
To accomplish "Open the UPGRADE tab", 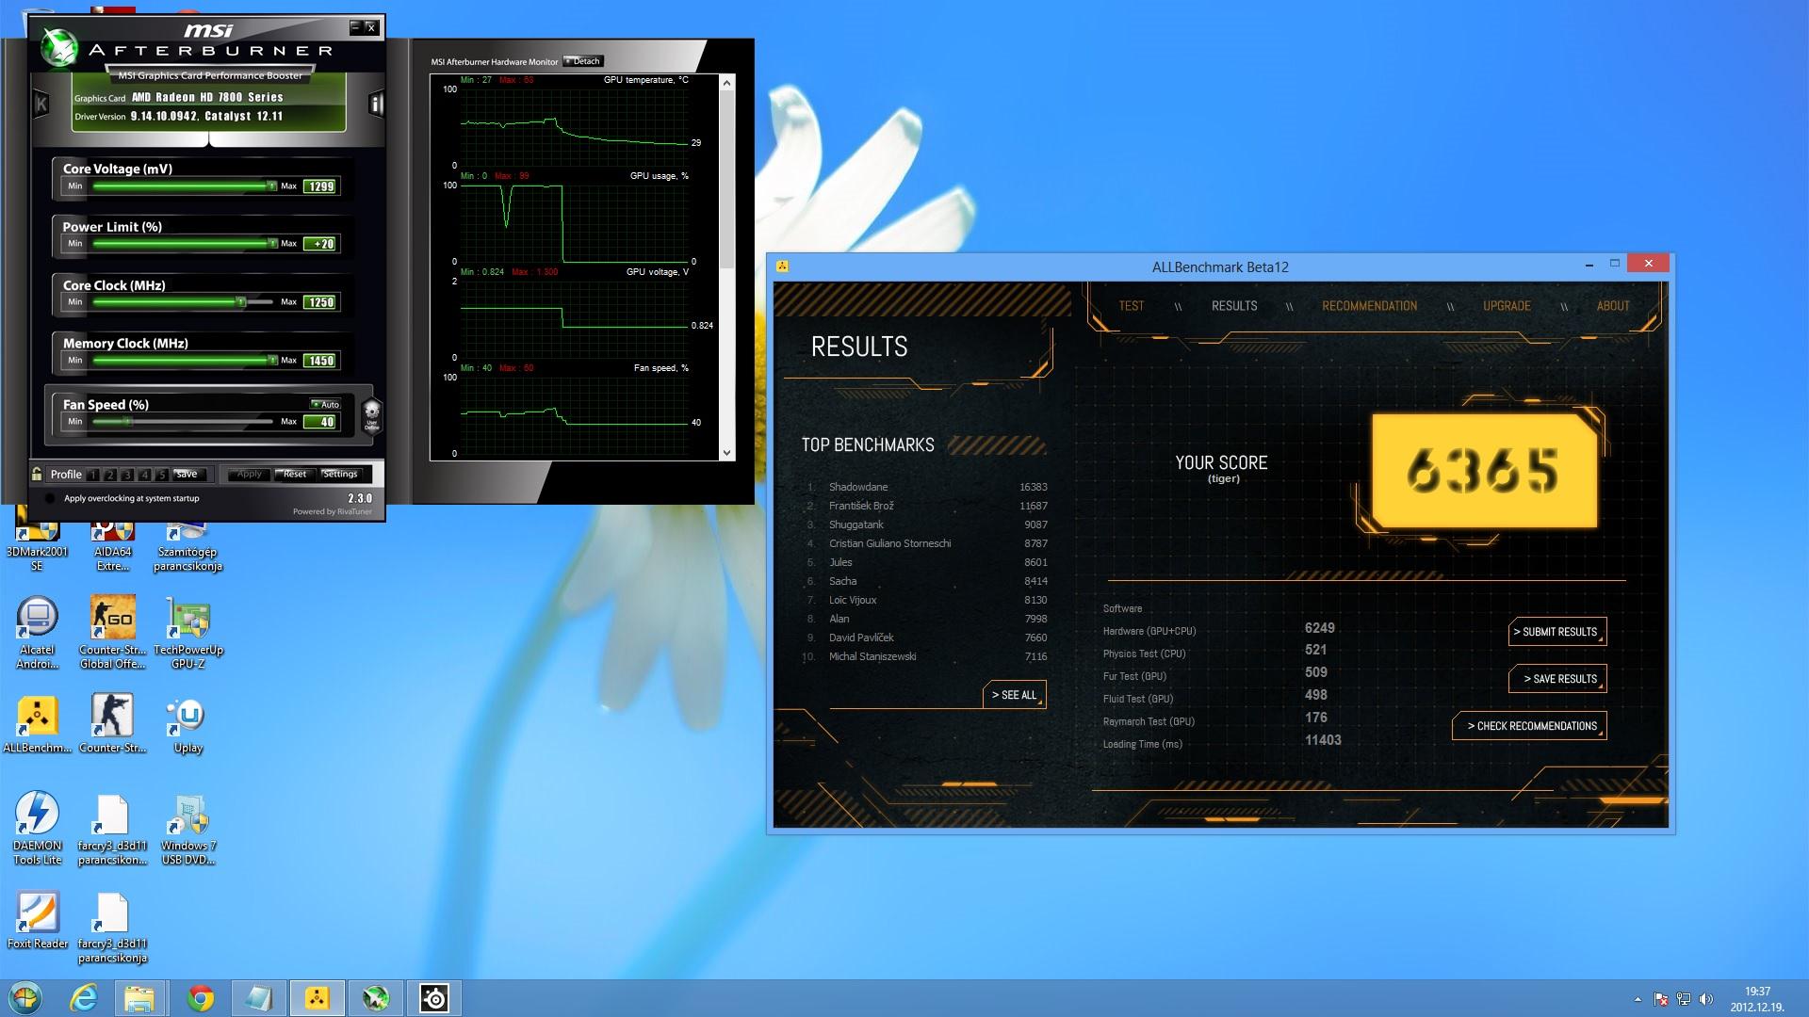I will (1507, 306).
